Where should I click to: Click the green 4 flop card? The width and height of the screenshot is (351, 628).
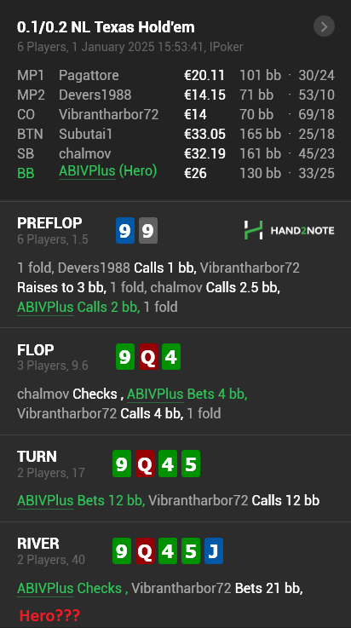click(x=171, y=356)
